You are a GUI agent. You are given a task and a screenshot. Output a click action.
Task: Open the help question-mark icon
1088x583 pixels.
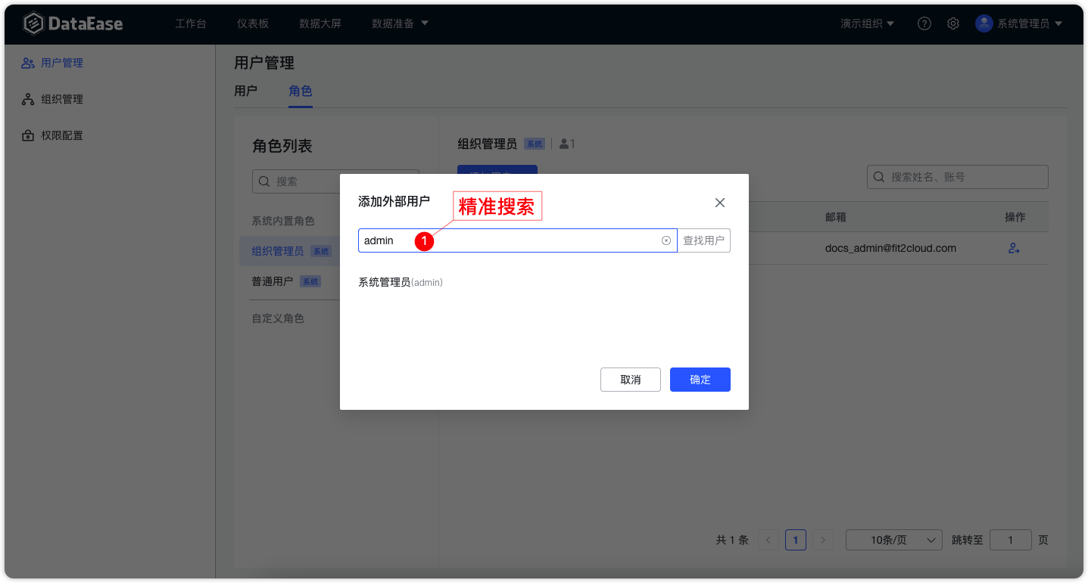coord(924,23)
